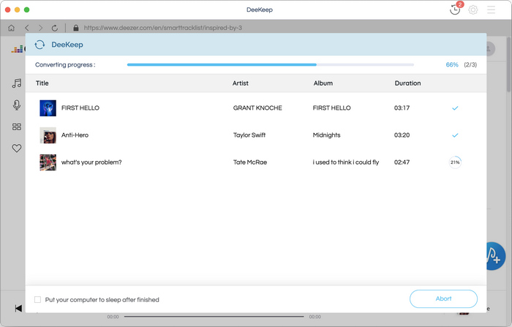Click the lock icon beside the URL

[x=76, y=28]
